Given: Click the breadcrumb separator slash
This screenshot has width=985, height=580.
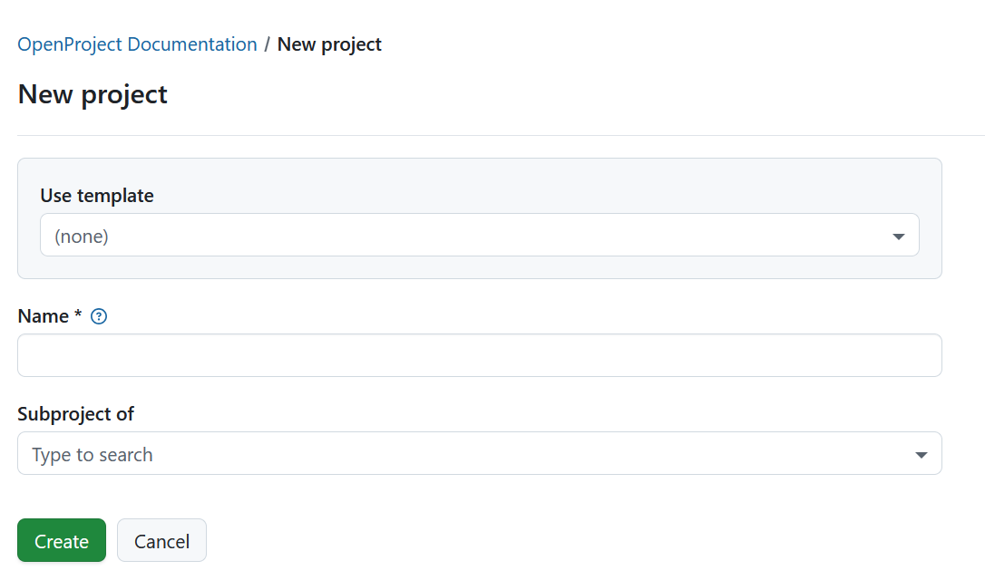Looking at the screenshot, I should coord(267,43).
